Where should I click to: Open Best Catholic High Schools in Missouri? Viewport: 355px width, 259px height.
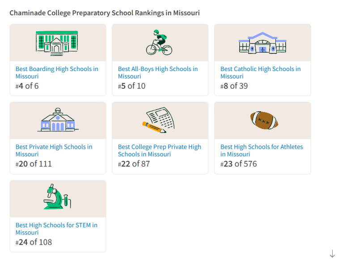coord(260,72)
